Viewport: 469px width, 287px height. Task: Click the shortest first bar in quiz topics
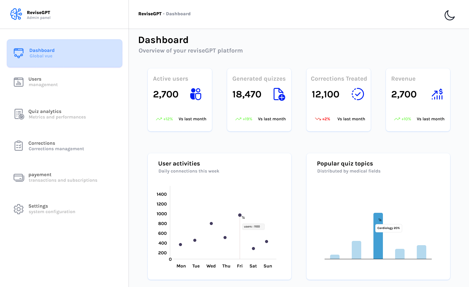click(335, 257)
